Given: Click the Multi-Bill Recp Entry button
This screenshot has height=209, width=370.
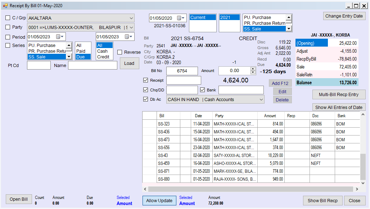Looking at the screenshot, I should (339, 95).
